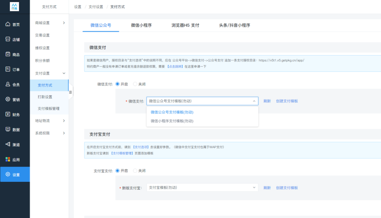Viewport: 381px width, 218px height.
Task: Click the apps (应用) colored grid icon
Action: pos(8,159)
